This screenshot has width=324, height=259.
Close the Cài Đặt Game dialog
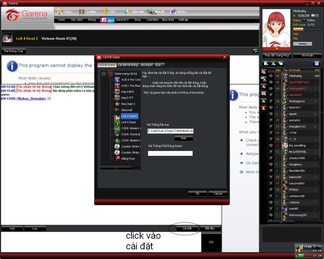[x=225, y=57]
